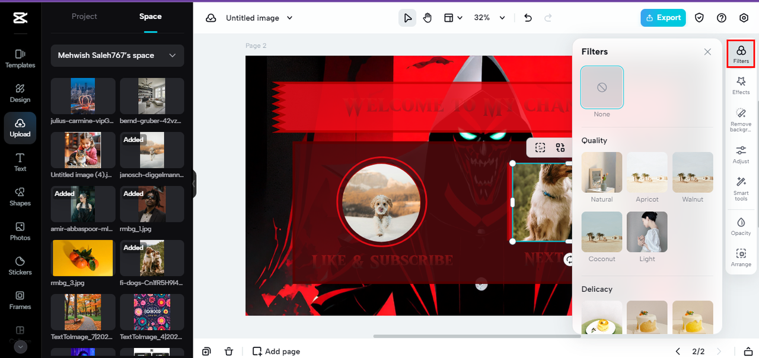Screen dimensions: 759x358
Task: Click the crop icon on image toolbar
Action: click(x=540, y=148)
